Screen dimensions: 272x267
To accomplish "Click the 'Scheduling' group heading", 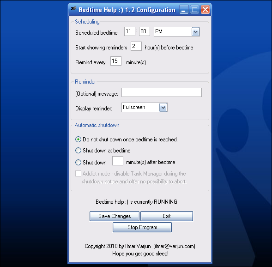I will tap(87, 22).
